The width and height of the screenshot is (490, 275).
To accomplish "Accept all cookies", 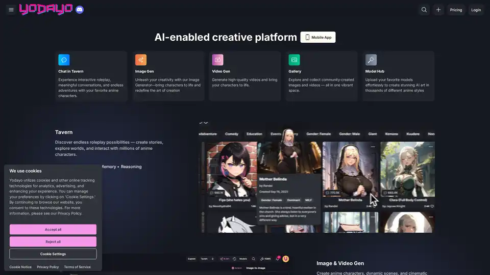I will 53,230.
